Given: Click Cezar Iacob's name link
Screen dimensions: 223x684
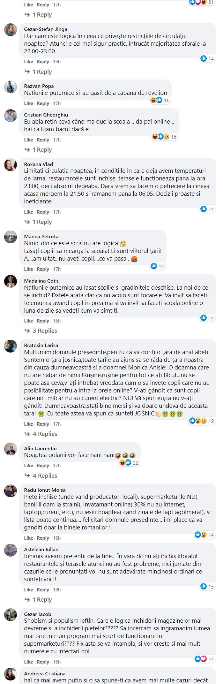Looking at the screenshot, I should coord(38,614).
